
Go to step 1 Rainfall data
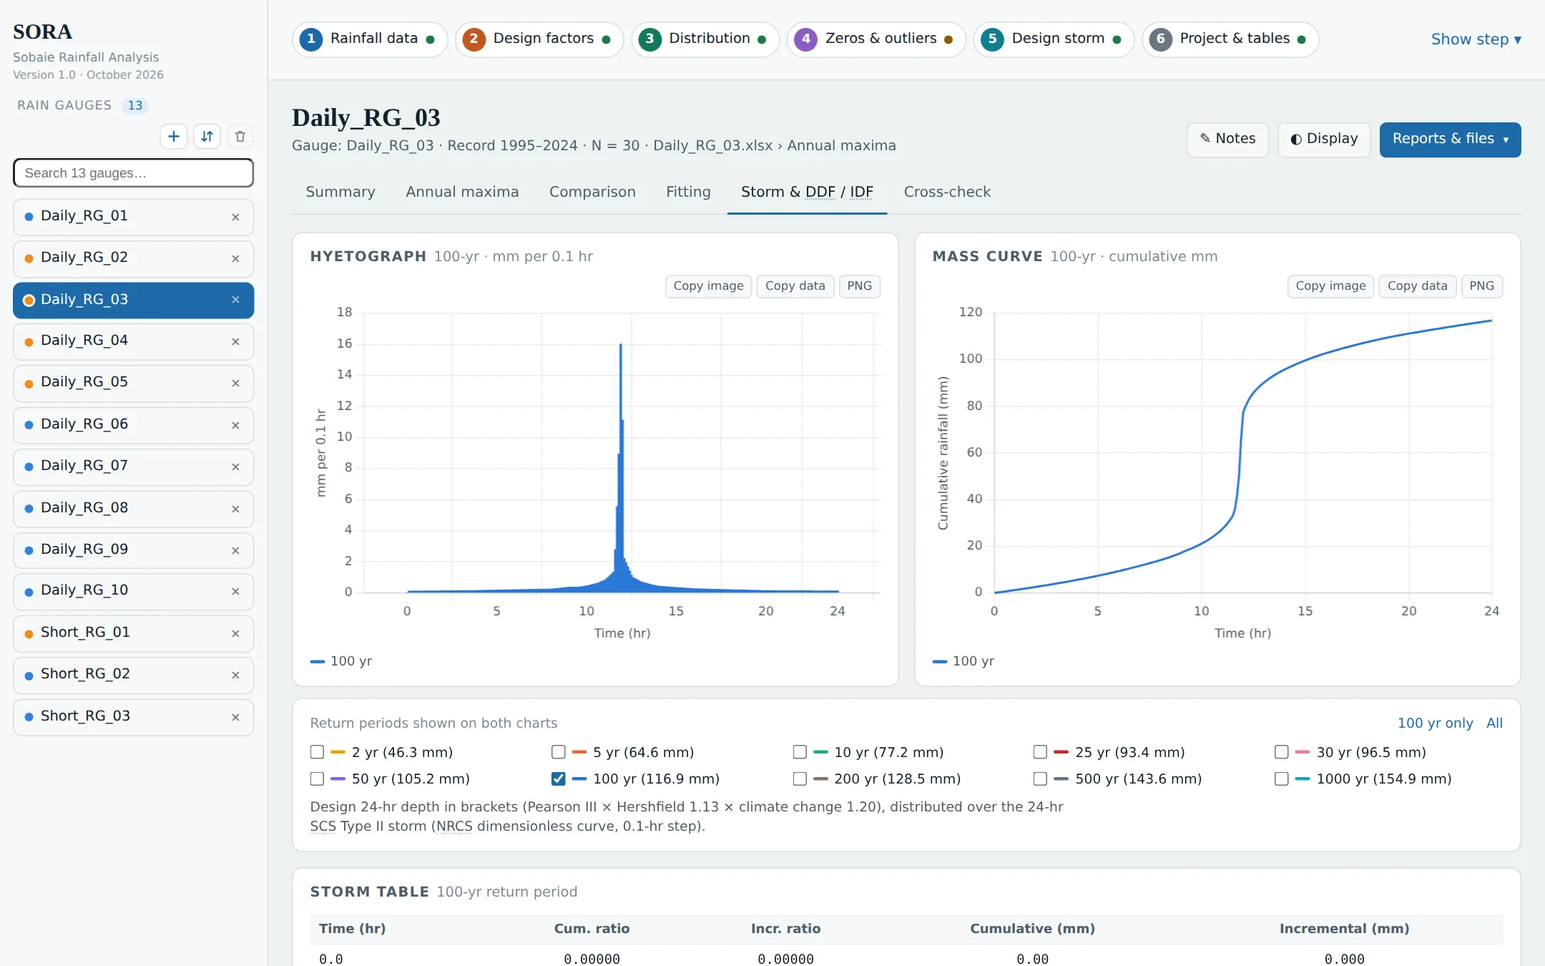click(370, 39)
